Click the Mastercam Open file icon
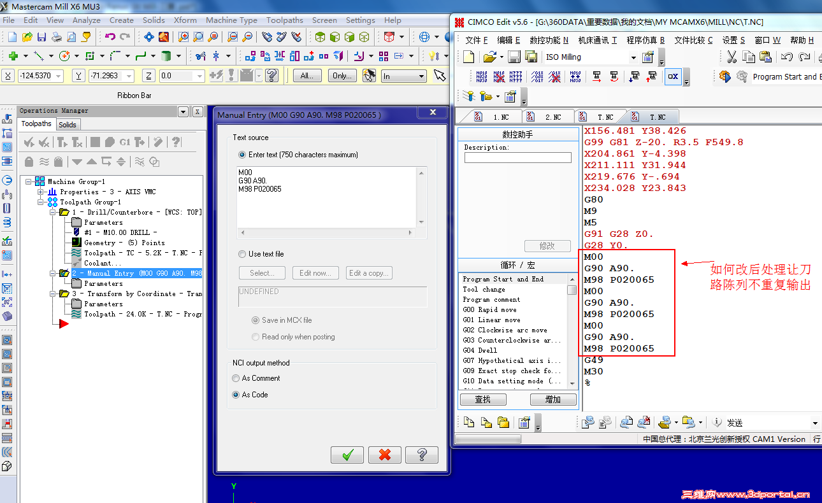 (27, 37)
